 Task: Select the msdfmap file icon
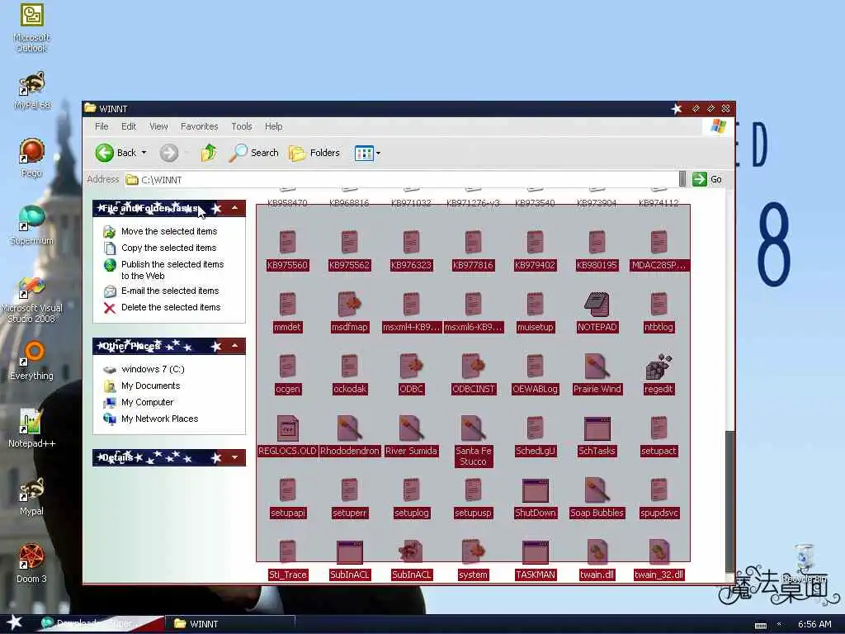349,305
